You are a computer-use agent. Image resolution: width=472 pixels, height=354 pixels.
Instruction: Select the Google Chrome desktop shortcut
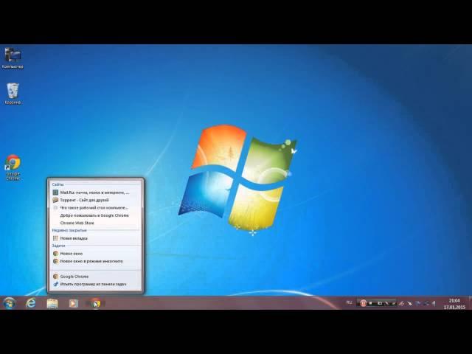[13, 167]
